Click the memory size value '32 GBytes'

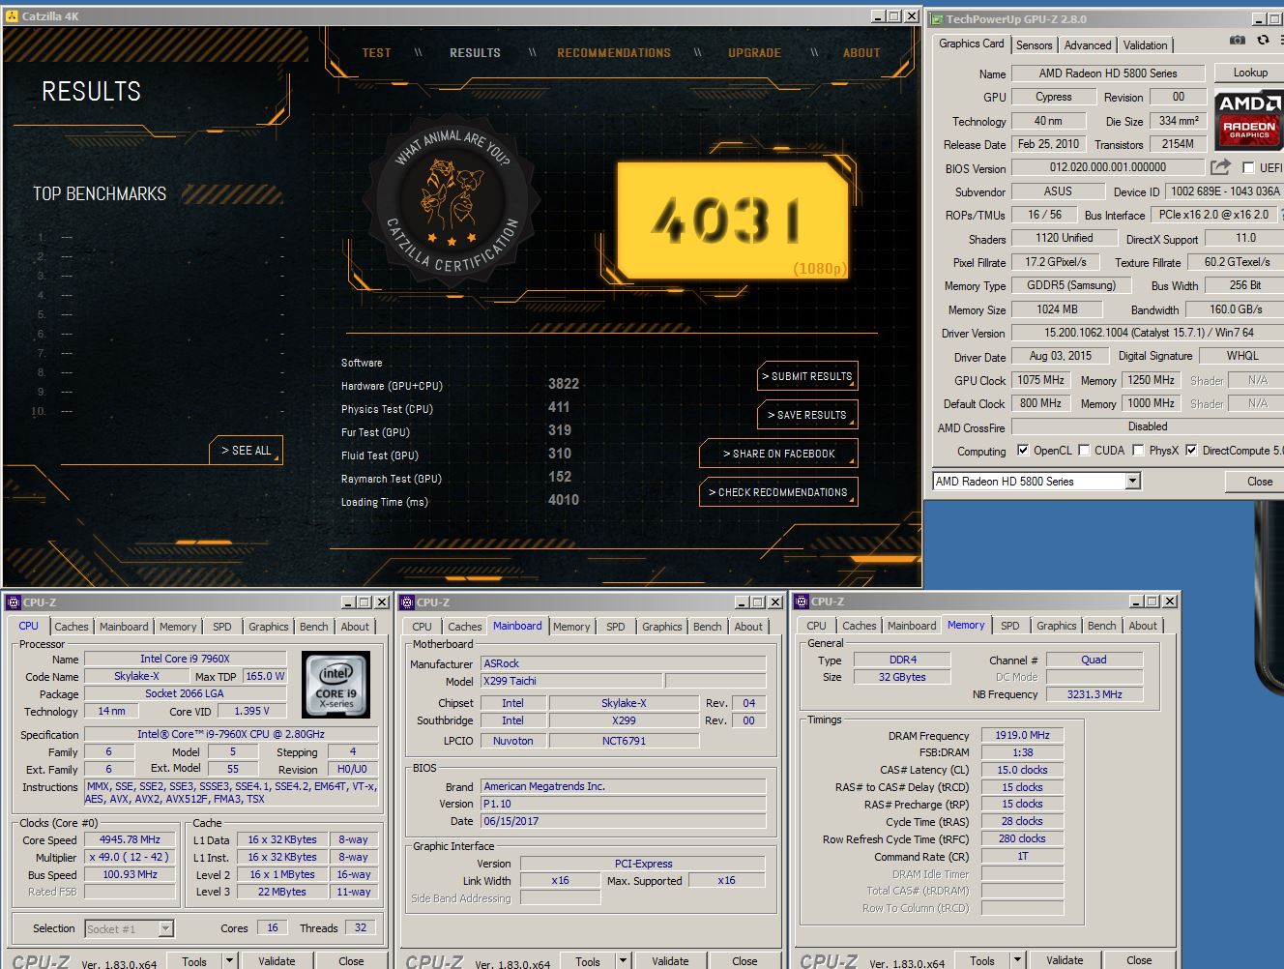pyautogui.click(x=902, y=677)
